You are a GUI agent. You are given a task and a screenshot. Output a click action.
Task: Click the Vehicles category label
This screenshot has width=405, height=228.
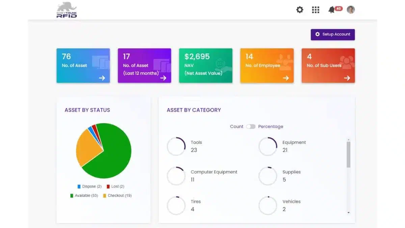292,202
